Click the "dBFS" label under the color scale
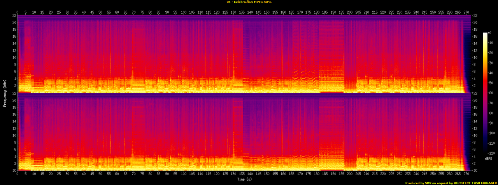 click(489, 159)
